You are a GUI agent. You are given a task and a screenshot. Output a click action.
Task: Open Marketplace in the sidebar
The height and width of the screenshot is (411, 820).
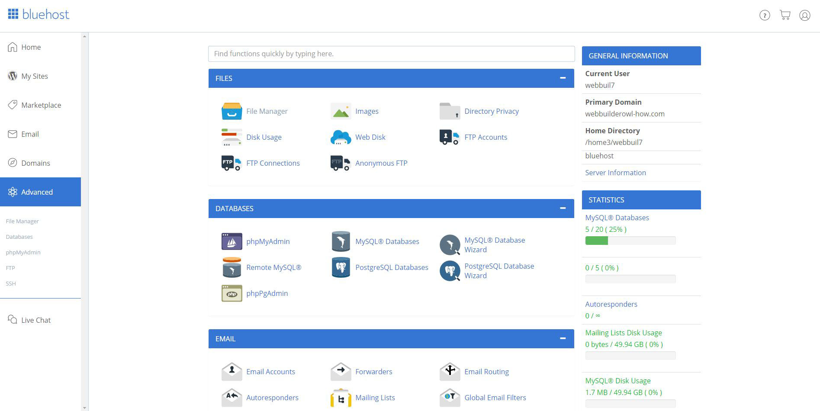(x=40, y=105)
